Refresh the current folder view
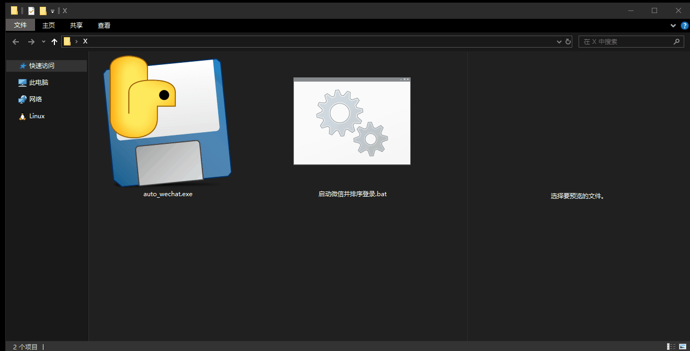The width and height of the screenshot is (690, 351). coord(568,42)
